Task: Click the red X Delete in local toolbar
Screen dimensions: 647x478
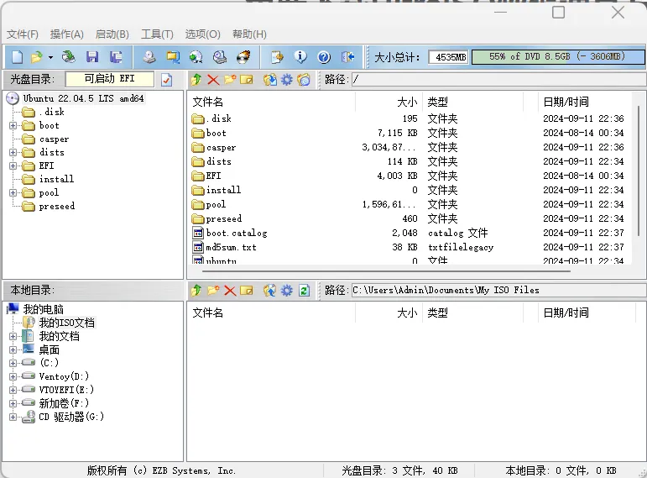Action: click(230, 291)
